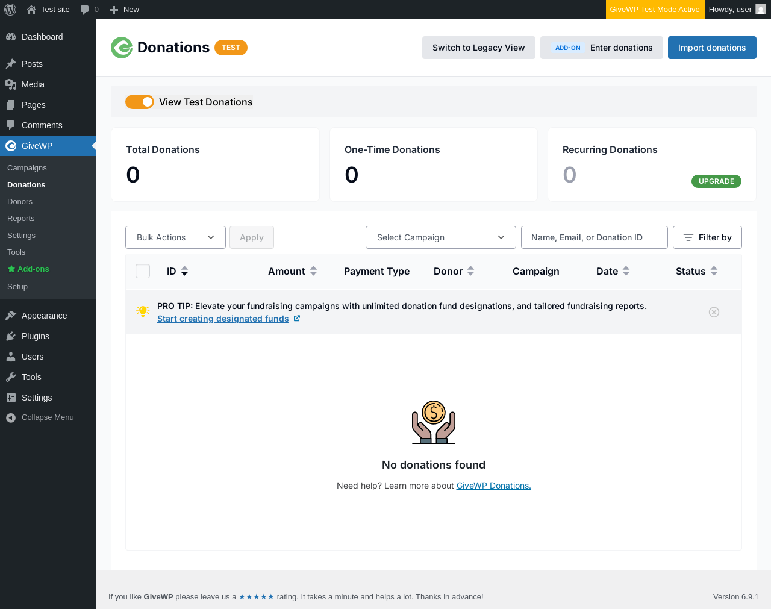The height and width of the screenshot is (609, 771).
Task: Click the orange TEST badge
Action: (231, 48)
